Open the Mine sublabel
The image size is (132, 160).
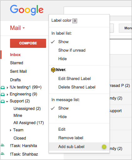pos(18,116)
